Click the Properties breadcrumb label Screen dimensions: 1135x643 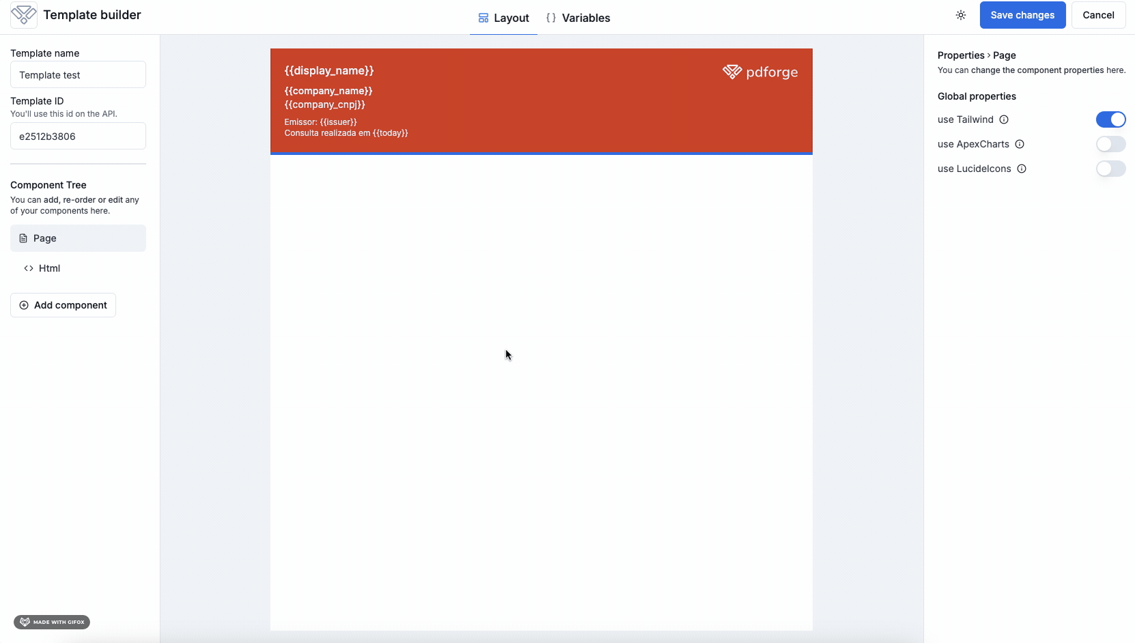961,55
